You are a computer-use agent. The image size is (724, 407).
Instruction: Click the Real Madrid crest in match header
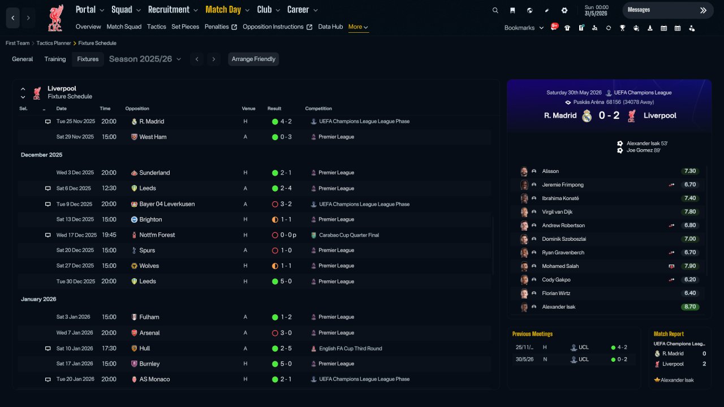[587, 116]
